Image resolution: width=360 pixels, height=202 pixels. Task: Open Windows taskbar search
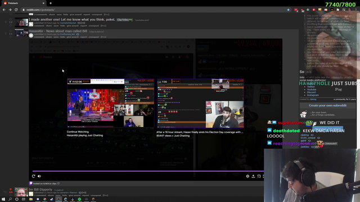point(10,199)
